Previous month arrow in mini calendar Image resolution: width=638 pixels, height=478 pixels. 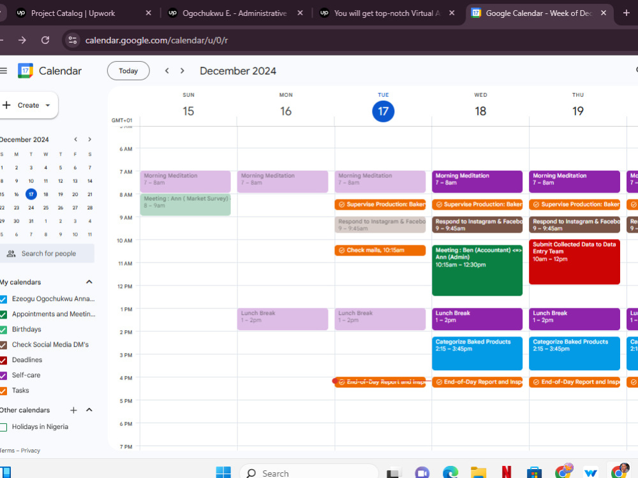click(x=76, y=140)
